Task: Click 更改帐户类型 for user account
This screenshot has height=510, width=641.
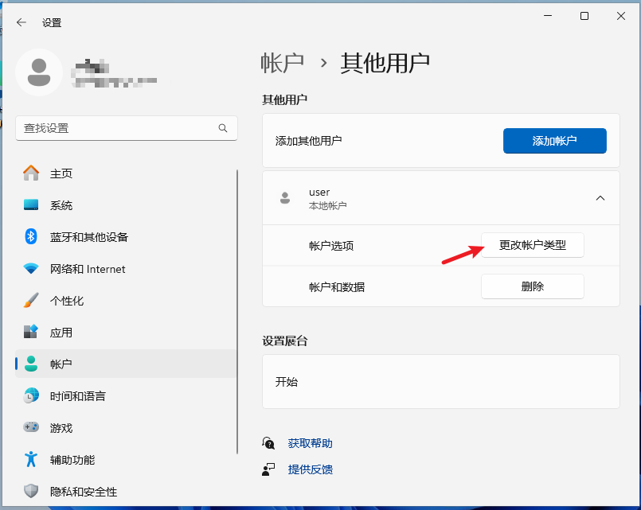Action: (532, 245)
